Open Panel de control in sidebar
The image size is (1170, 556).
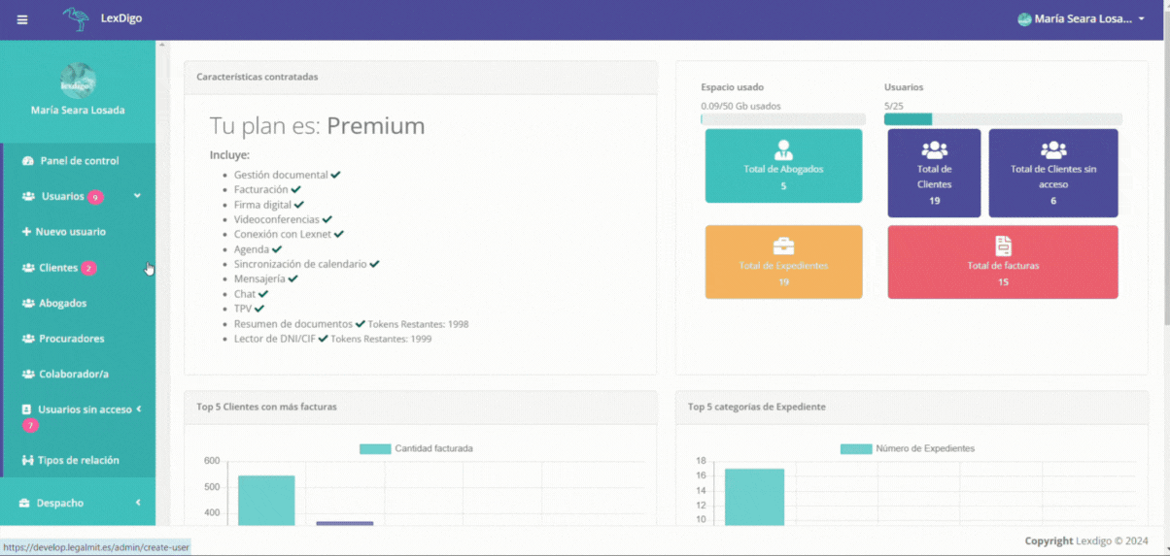(x=79, y=161)
